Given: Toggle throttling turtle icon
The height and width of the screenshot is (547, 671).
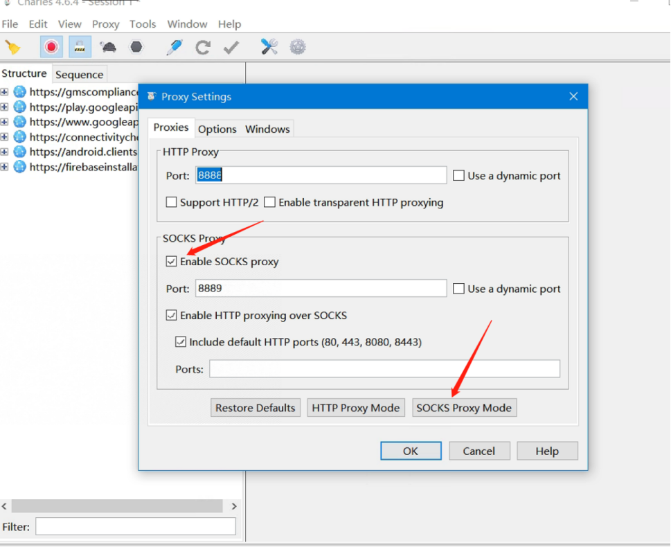Looking at the screenshot, I should coord(108,46).
